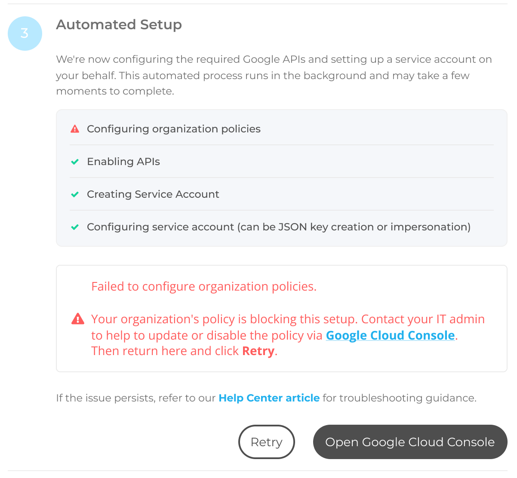Click the step 3 circle badge
The height and width of the screenshot is (478, 517).
point(25,34)
